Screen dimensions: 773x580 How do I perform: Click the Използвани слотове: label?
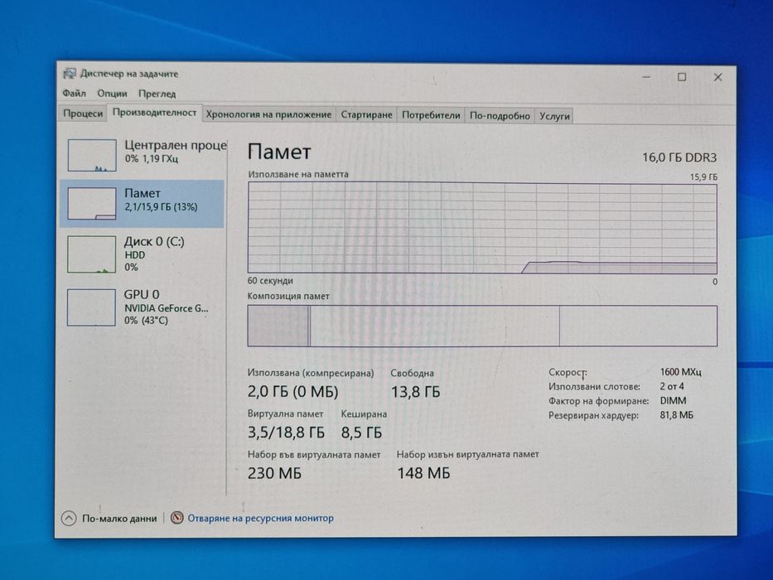pyautogui.click(x=594, y=387)
